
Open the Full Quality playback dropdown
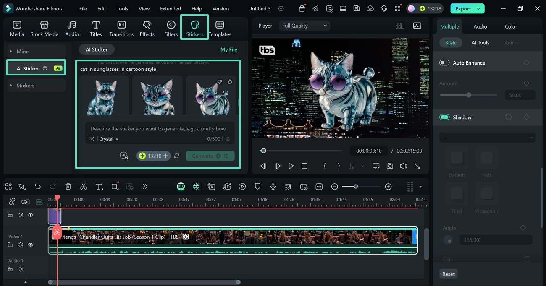304,25
